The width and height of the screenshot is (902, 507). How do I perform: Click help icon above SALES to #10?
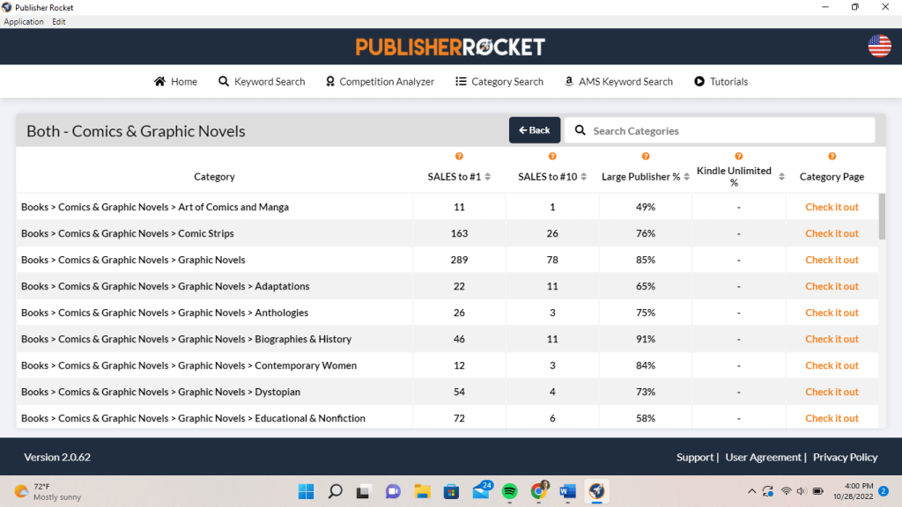[x=552, y=157]
